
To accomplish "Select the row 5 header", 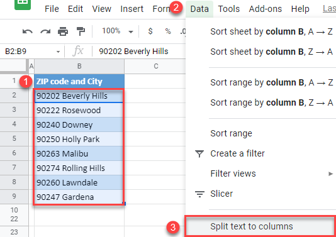I will tap(14, 138).
